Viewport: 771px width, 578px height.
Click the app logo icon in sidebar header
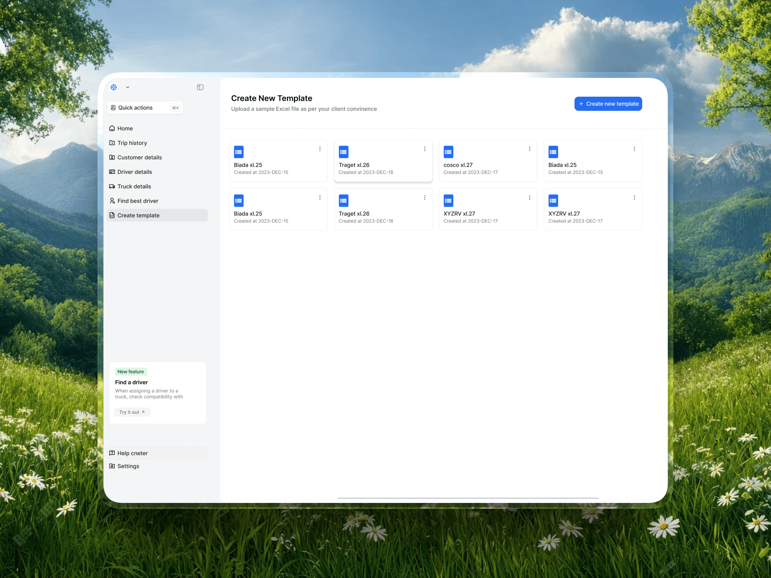point(114,87)
